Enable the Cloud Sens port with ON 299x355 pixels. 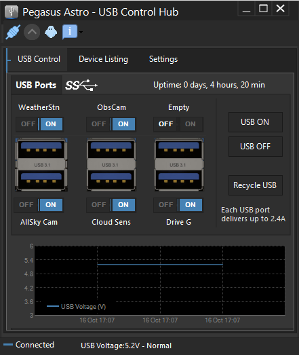coord(123,205)
